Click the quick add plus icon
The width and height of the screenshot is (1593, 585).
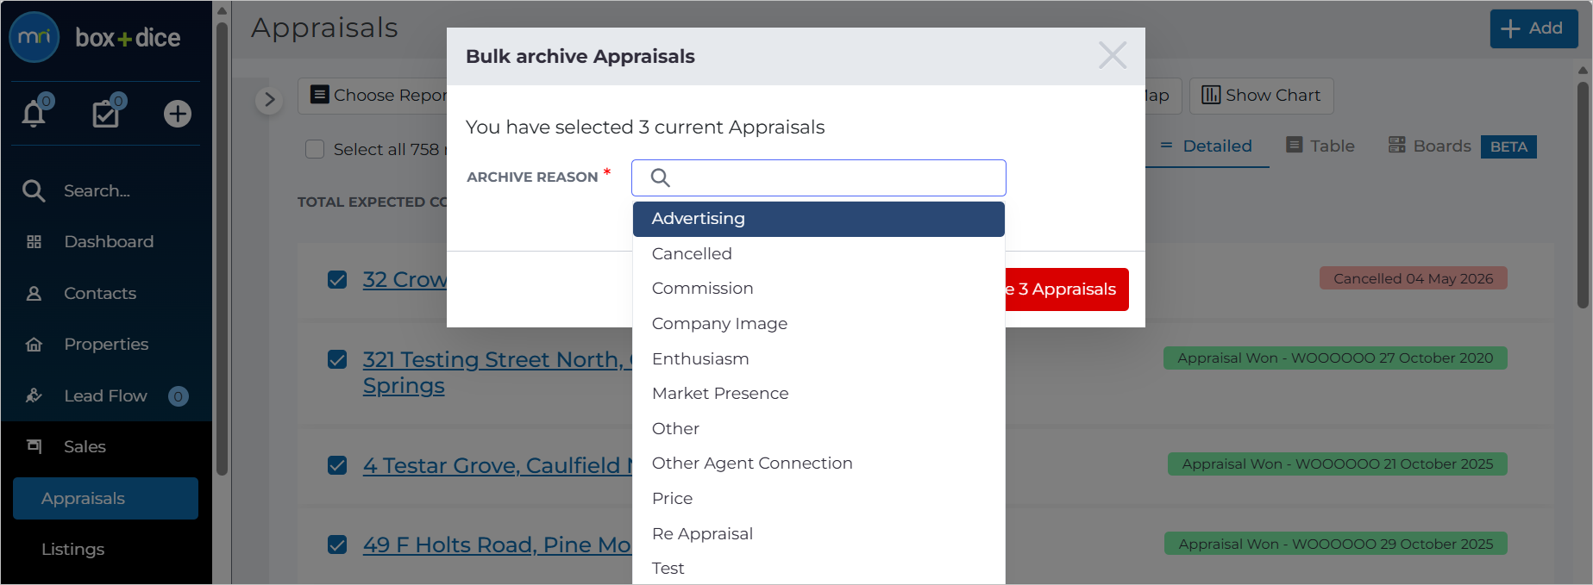pyautogui.click(x=178, y=114)
